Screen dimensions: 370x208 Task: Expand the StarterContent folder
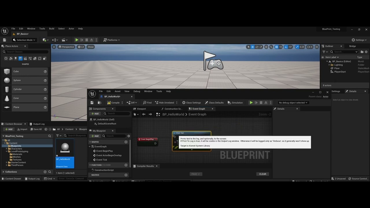pyautogui.click(x=7, y=162)
